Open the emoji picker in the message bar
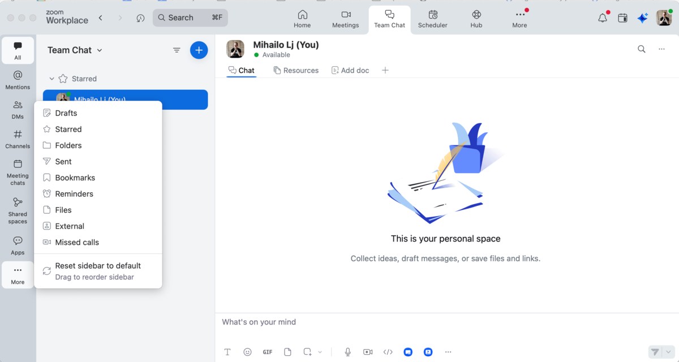This screenshot has height=362, width=679. point(247,351)
